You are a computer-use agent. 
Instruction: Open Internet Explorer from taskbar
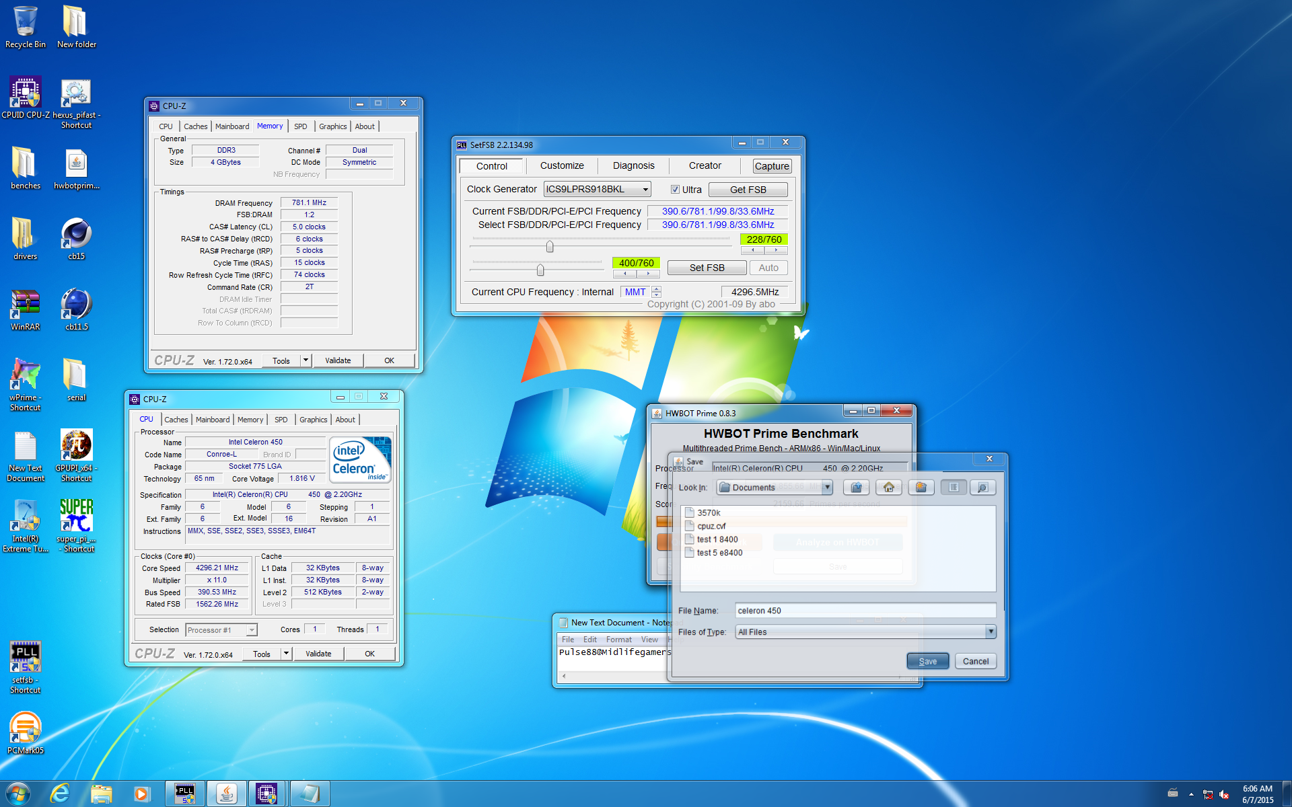[61, 794]
